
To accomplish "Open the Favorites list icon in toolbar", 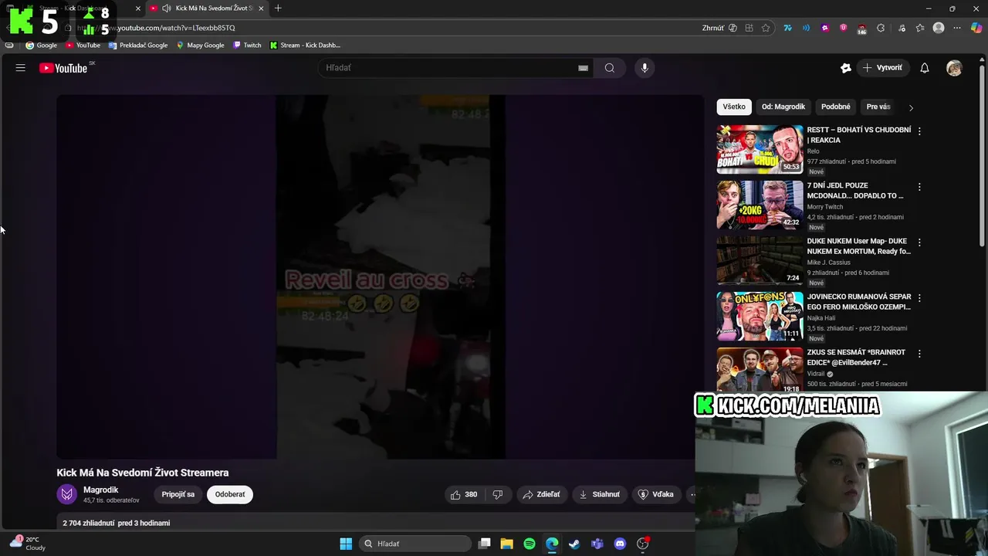I will click(x=920, y=28).
